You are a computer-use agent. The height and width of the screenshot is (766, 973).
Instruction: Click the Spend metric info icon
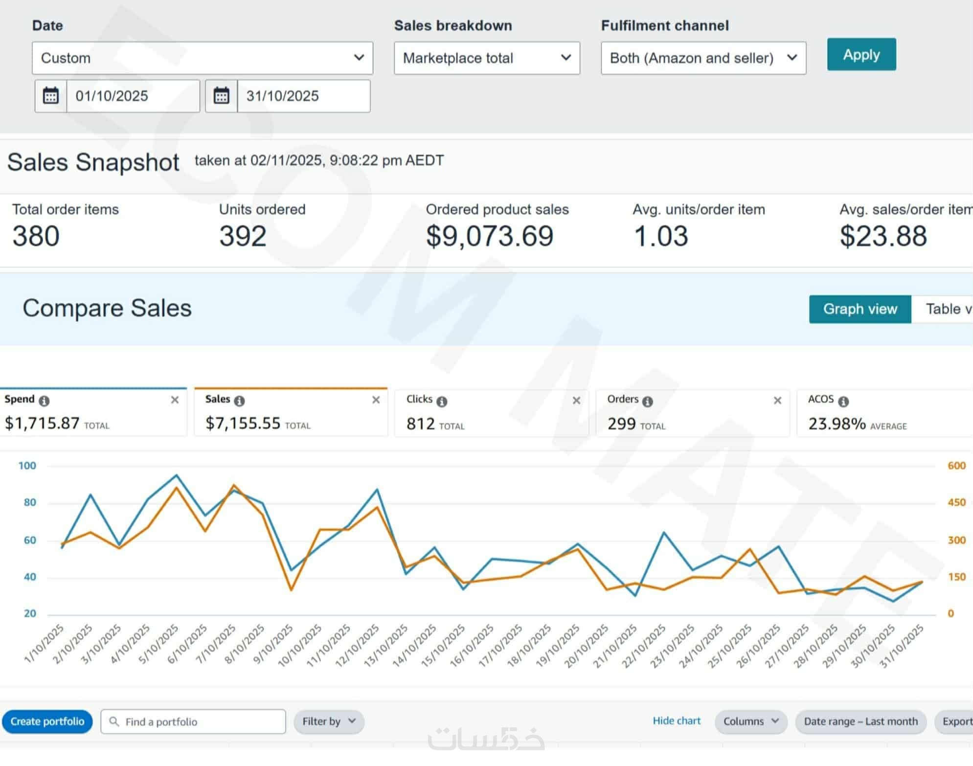pos(44,401)
